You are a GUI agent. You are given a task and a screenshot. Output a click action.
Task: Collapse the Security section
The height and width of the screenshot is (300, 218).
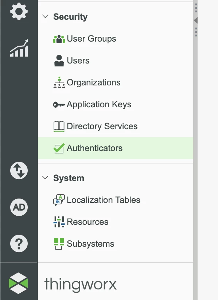click(x=45, y=16)
